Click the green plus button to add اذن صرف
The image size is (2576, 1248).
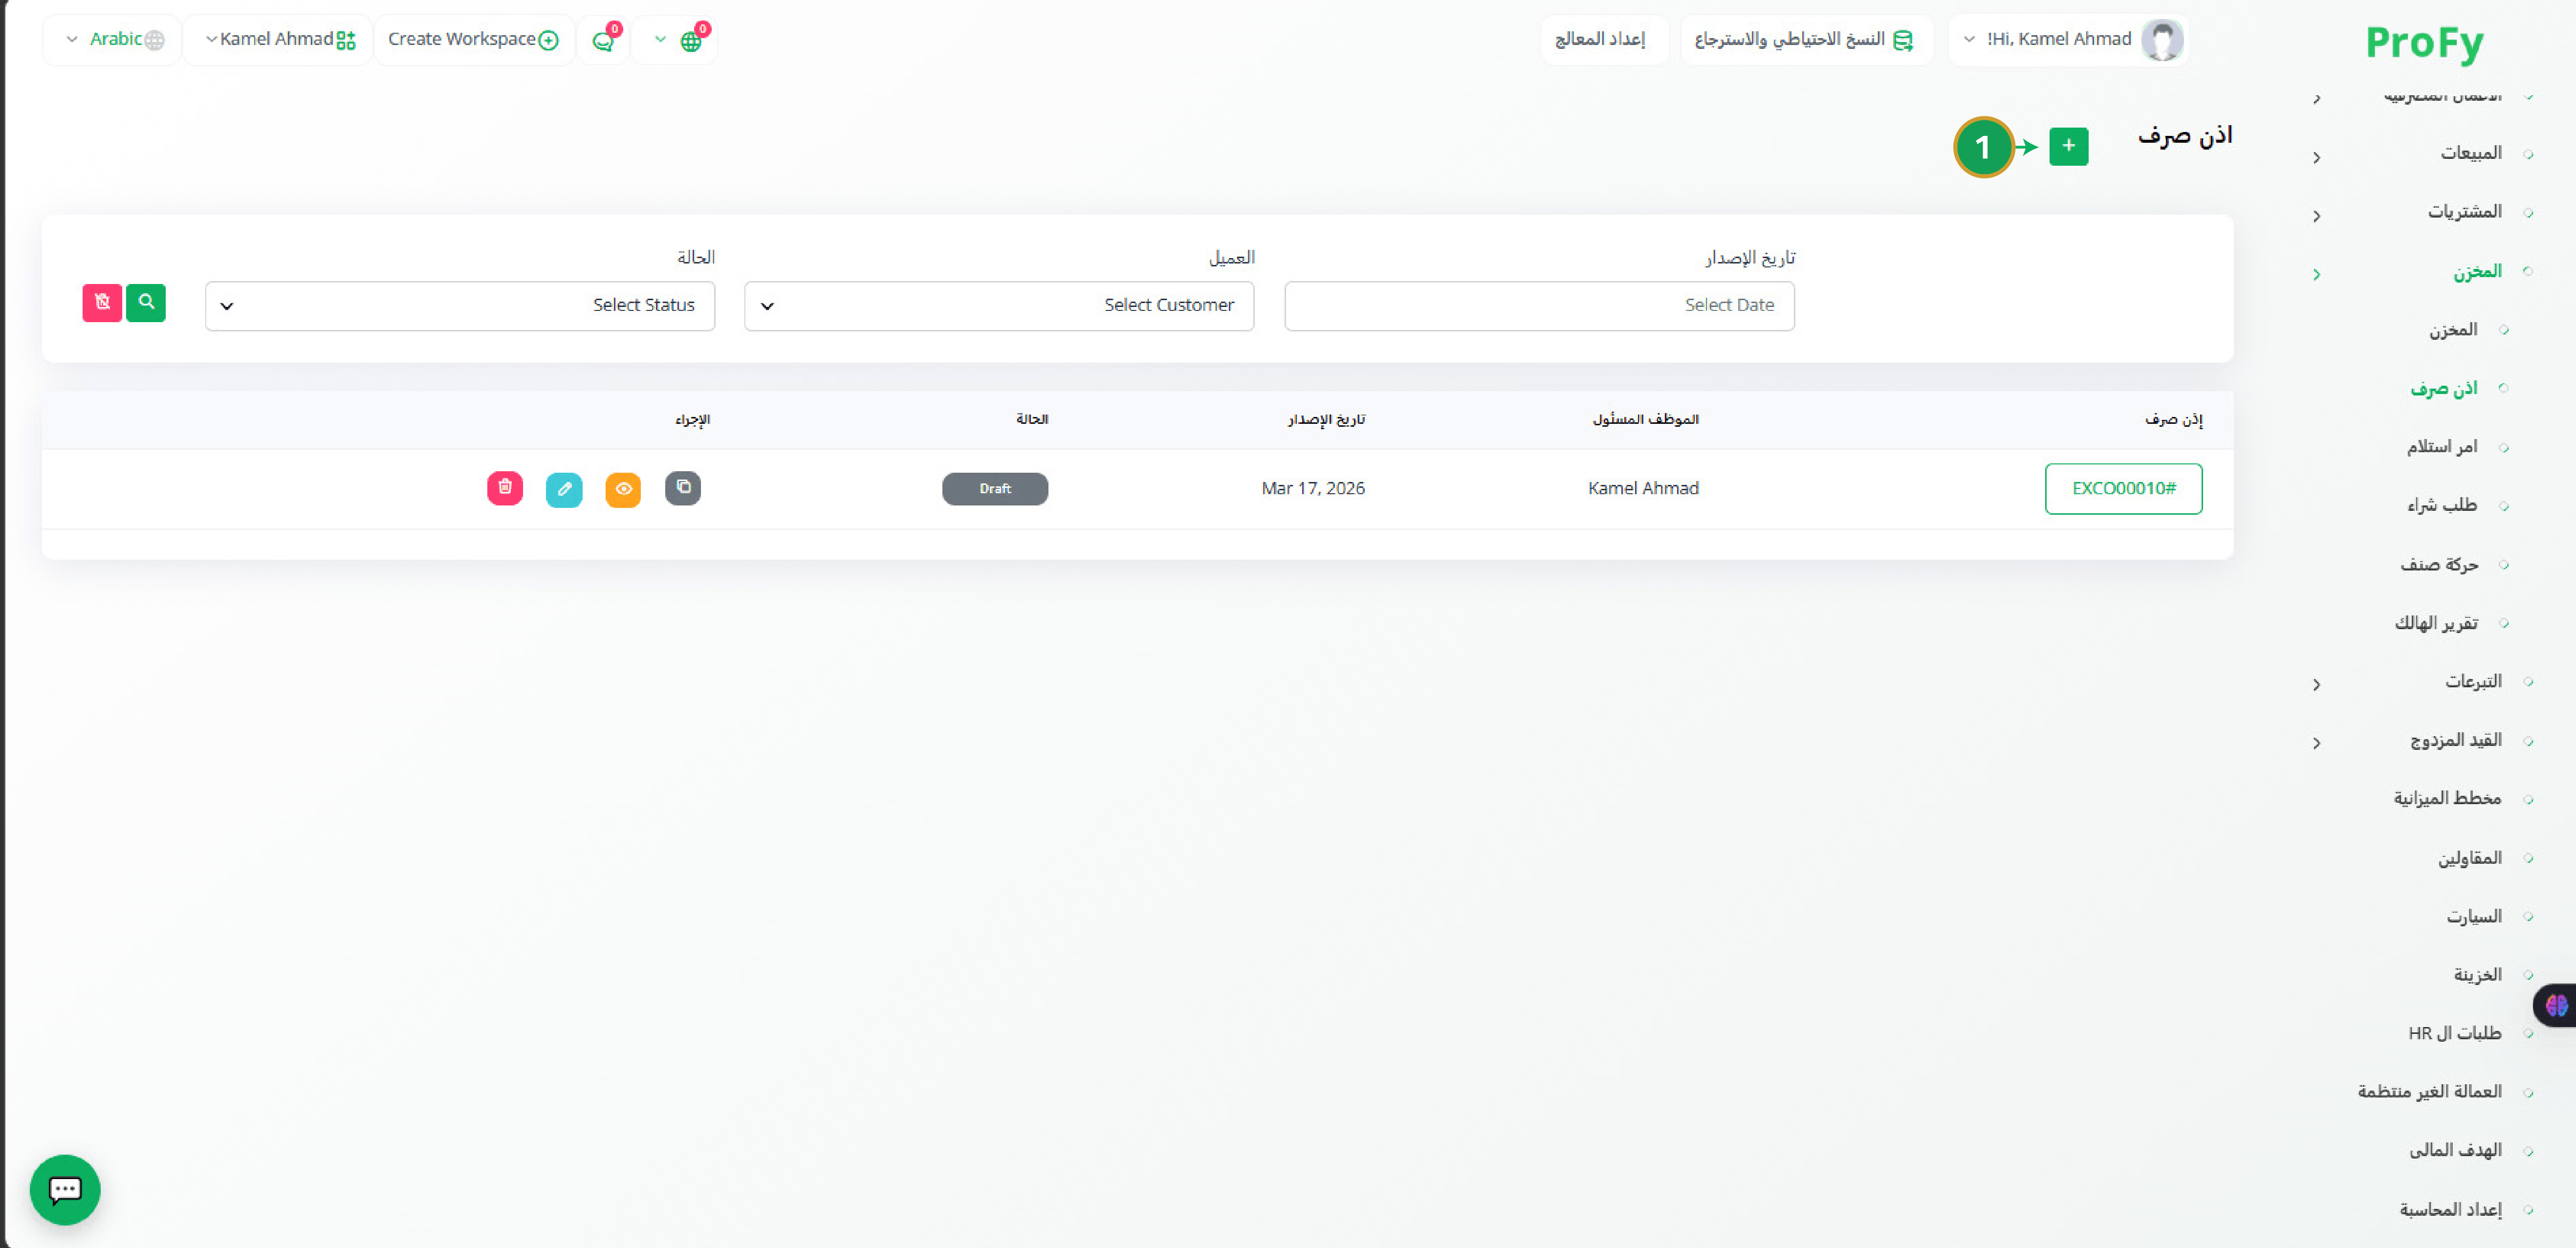tap(2068, 146)
